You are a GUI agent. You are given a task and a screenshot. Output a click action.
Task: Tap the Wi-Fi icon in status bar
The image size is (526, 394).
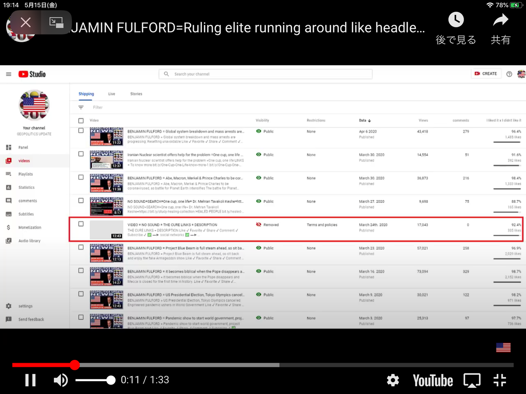click(x=490, y=5)
